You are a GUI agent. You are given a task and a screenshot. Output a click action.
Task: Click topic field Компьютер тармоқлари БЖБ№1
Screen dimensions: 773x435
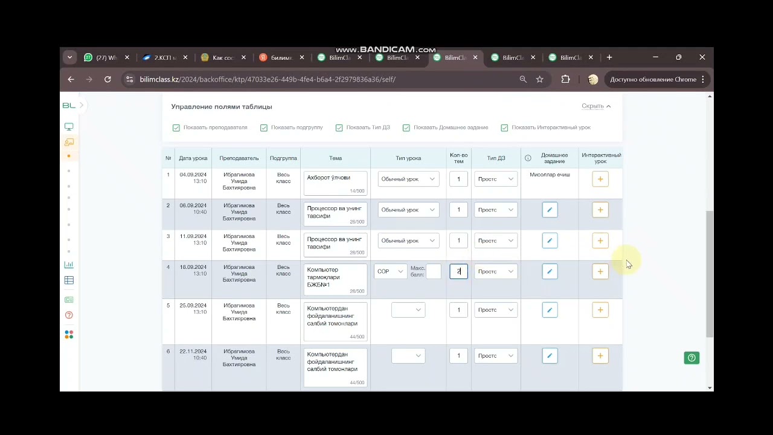[x=335, y=280]
